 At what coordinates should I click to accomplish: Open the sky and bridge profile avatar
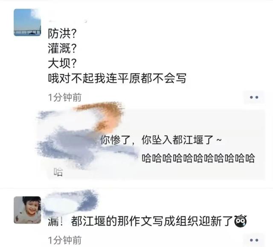27,23
